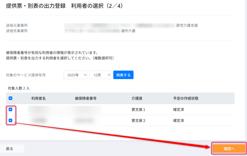This screenshot has width=247, height=156.
Task: Click the 予定の作成状態 column header
Action: [186, 98]
